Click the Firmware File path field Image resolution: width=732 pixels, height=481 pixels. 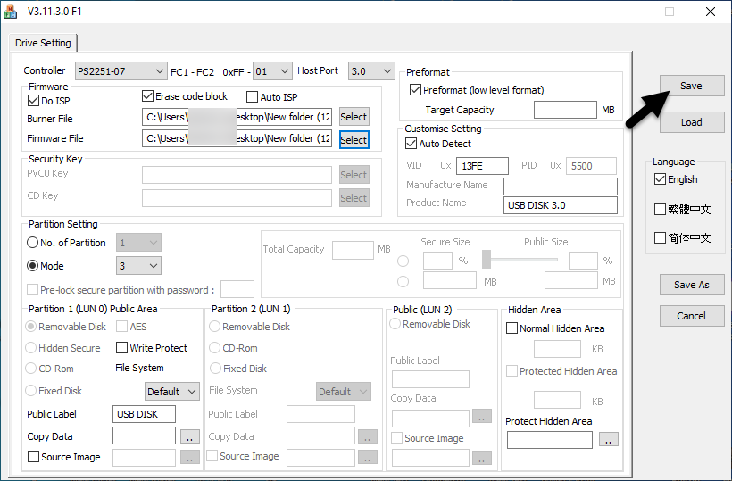coord(237,138)
